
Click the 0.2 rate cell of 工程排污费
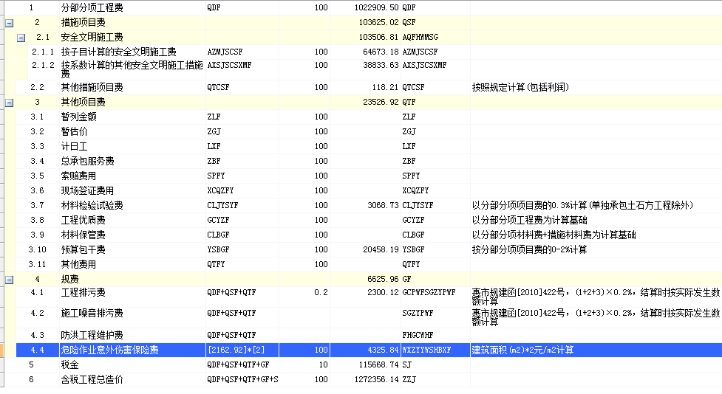pos(304,297)
